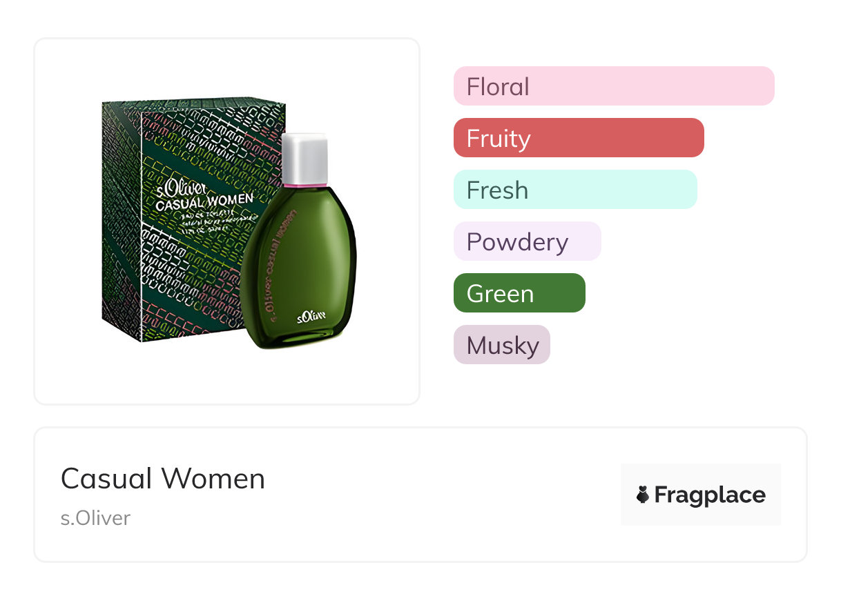Select the Floral accord bar
The width and height of the screenshot is (841, 596).
[x=613, y=86]
